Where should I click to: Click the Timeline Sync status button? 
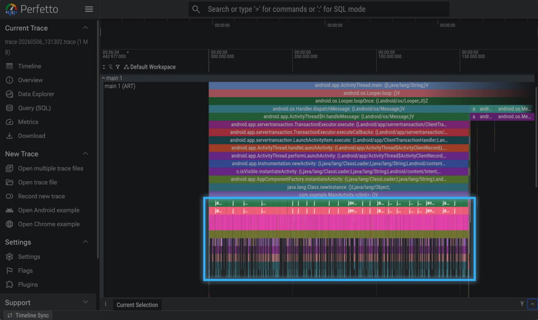click(x=28, y=315)
